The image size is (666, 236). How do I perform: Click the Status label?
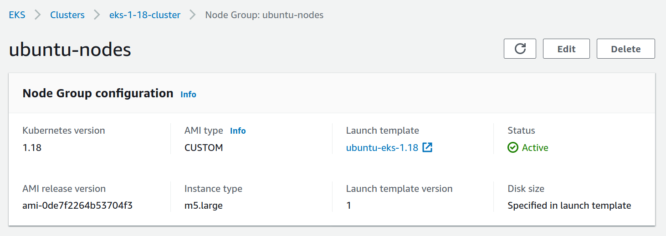(x=522, y=131)
